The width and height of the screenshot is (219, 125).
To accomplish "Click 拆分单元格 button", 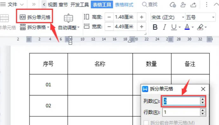I will 35,17.
